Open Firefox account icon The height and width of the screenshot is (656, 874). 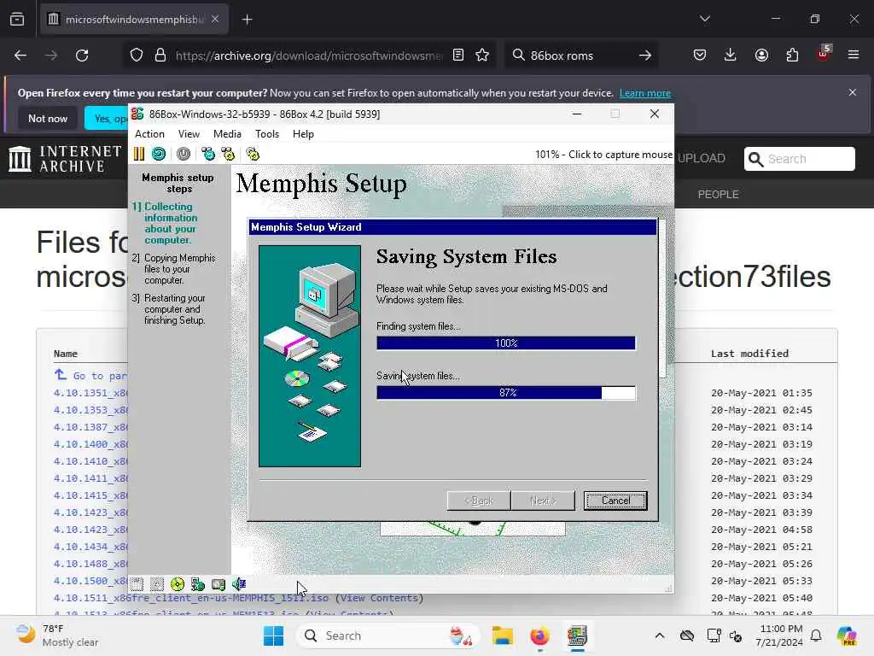[761, 55]
